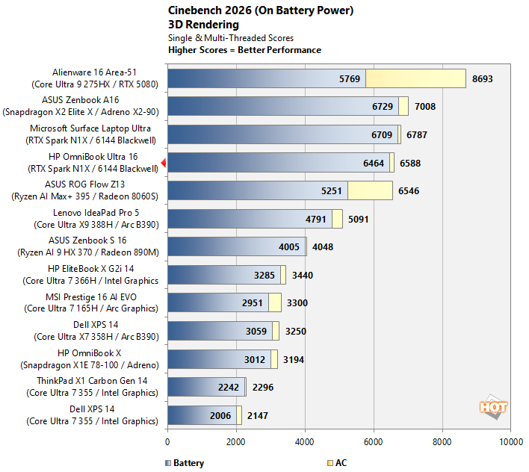Select the Alienware 16 Area-51 battery bar
The image size is (529, 472).
267,78
